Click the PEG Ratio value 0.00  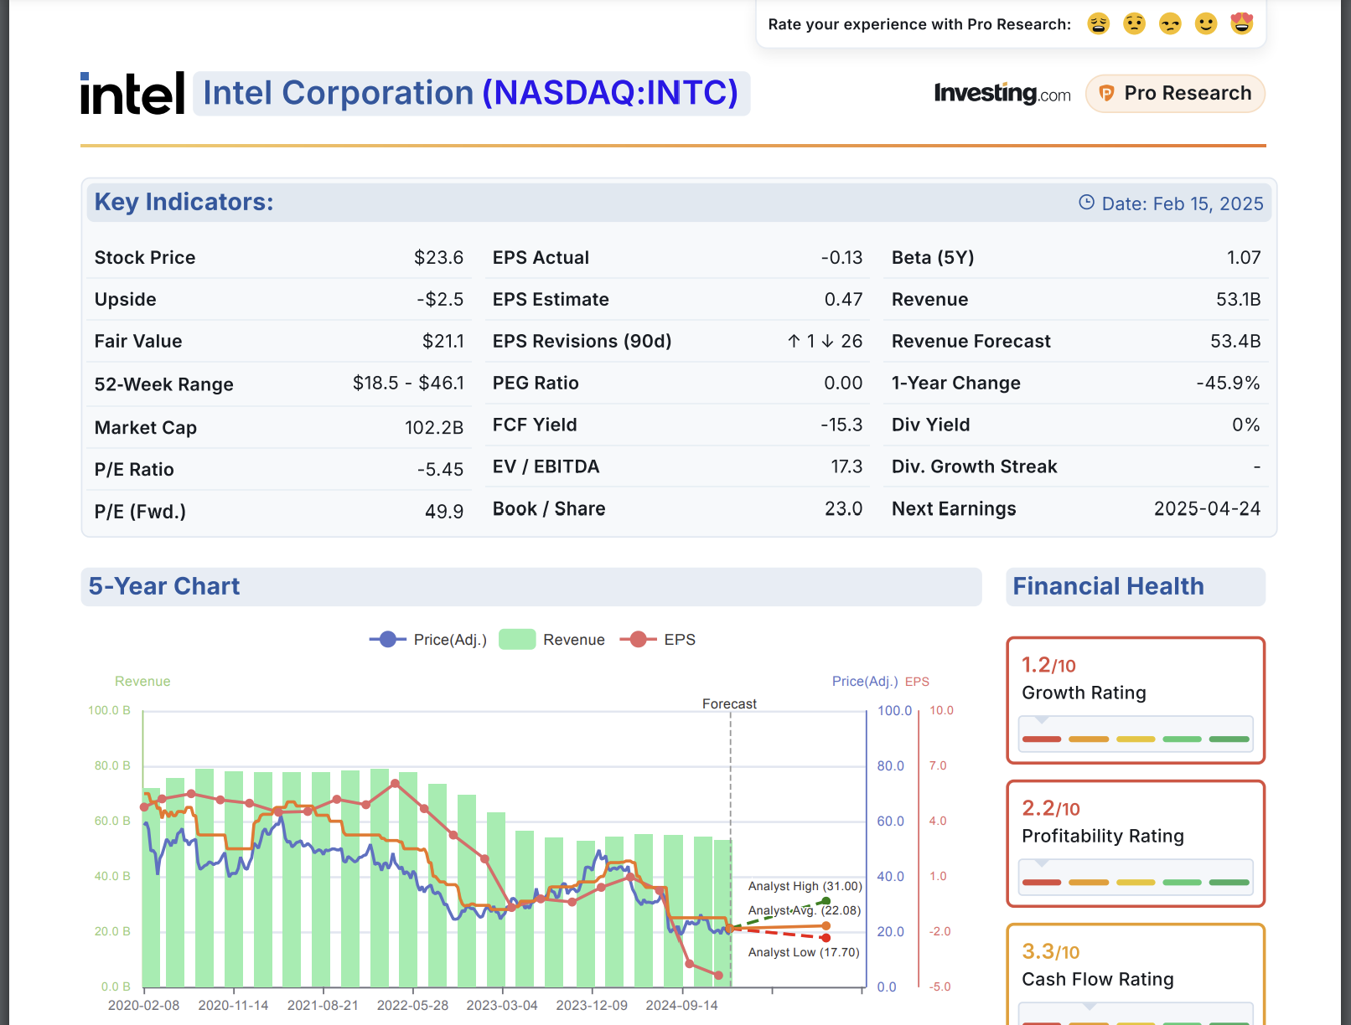tap(843, 384)
